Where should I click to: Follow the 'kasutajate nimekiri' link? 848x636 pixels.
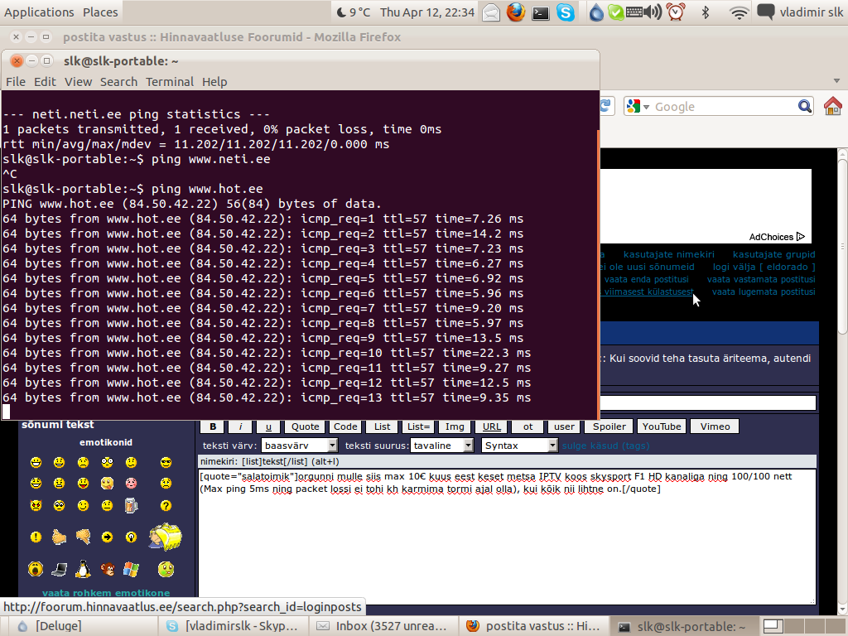click(x=668, y=254)
